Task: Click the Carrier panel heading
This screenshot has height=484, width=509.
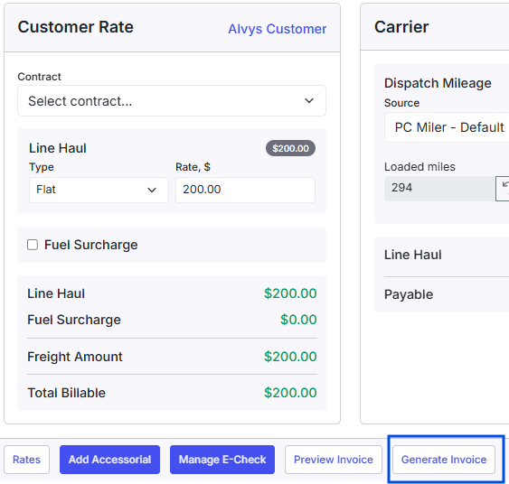Action: [x=401, y=27]
